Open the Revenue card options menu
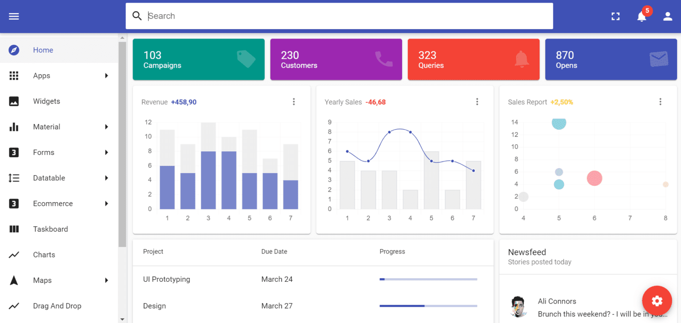The height and width of the screenshot is (323, 681). coord(294,101)
